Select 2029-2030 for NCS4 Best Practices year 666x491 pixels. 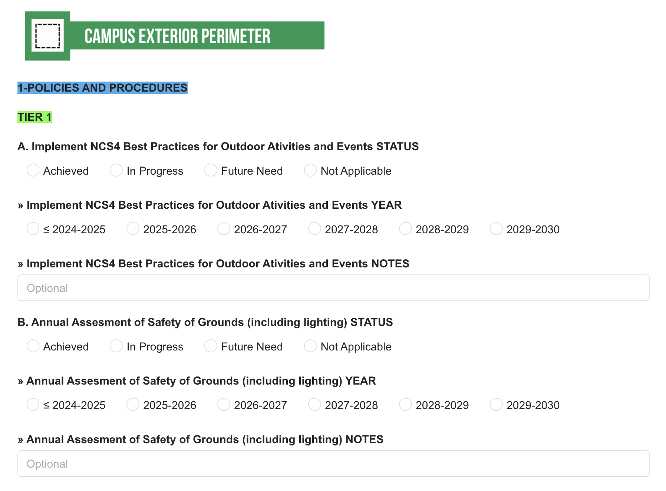496,229
